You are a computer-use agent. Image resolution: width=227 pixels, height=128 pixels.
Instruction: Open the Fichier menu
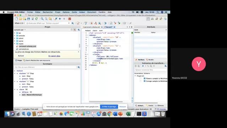(30, 12)
